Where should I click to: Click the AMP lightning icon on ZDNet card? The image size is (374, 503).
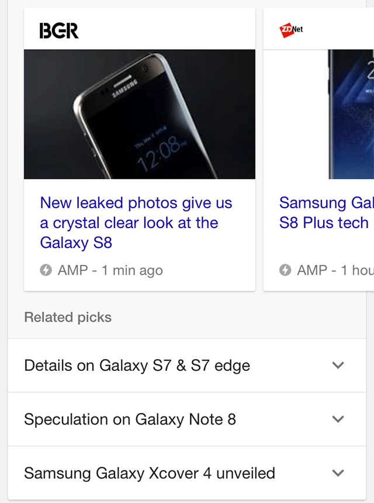[285, 270]
